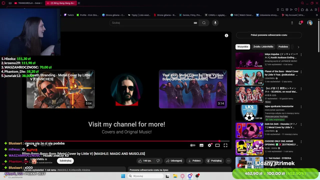Open Inkya Impulse sidebar video thumbnail
320x180 pixels.
point(249,60)
